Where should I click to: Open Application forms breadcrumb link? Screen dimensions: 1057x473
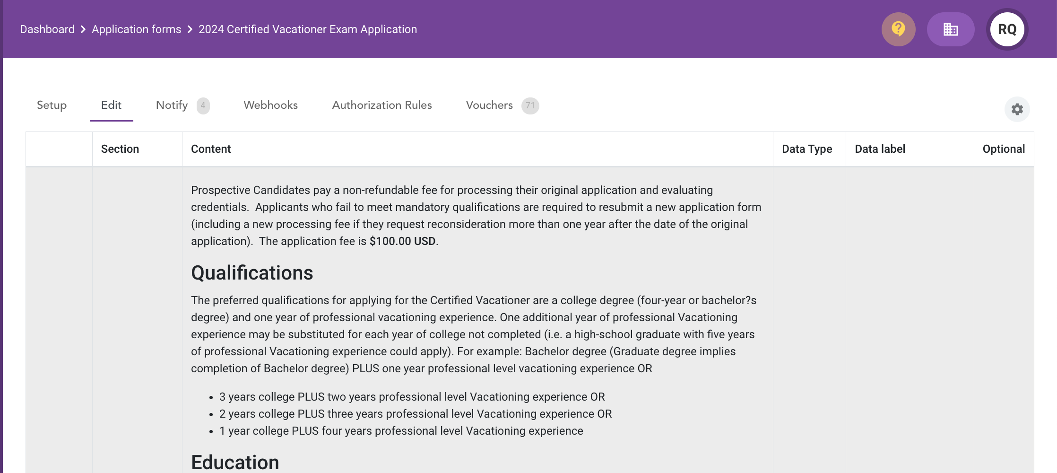click(x=137, y=29)
